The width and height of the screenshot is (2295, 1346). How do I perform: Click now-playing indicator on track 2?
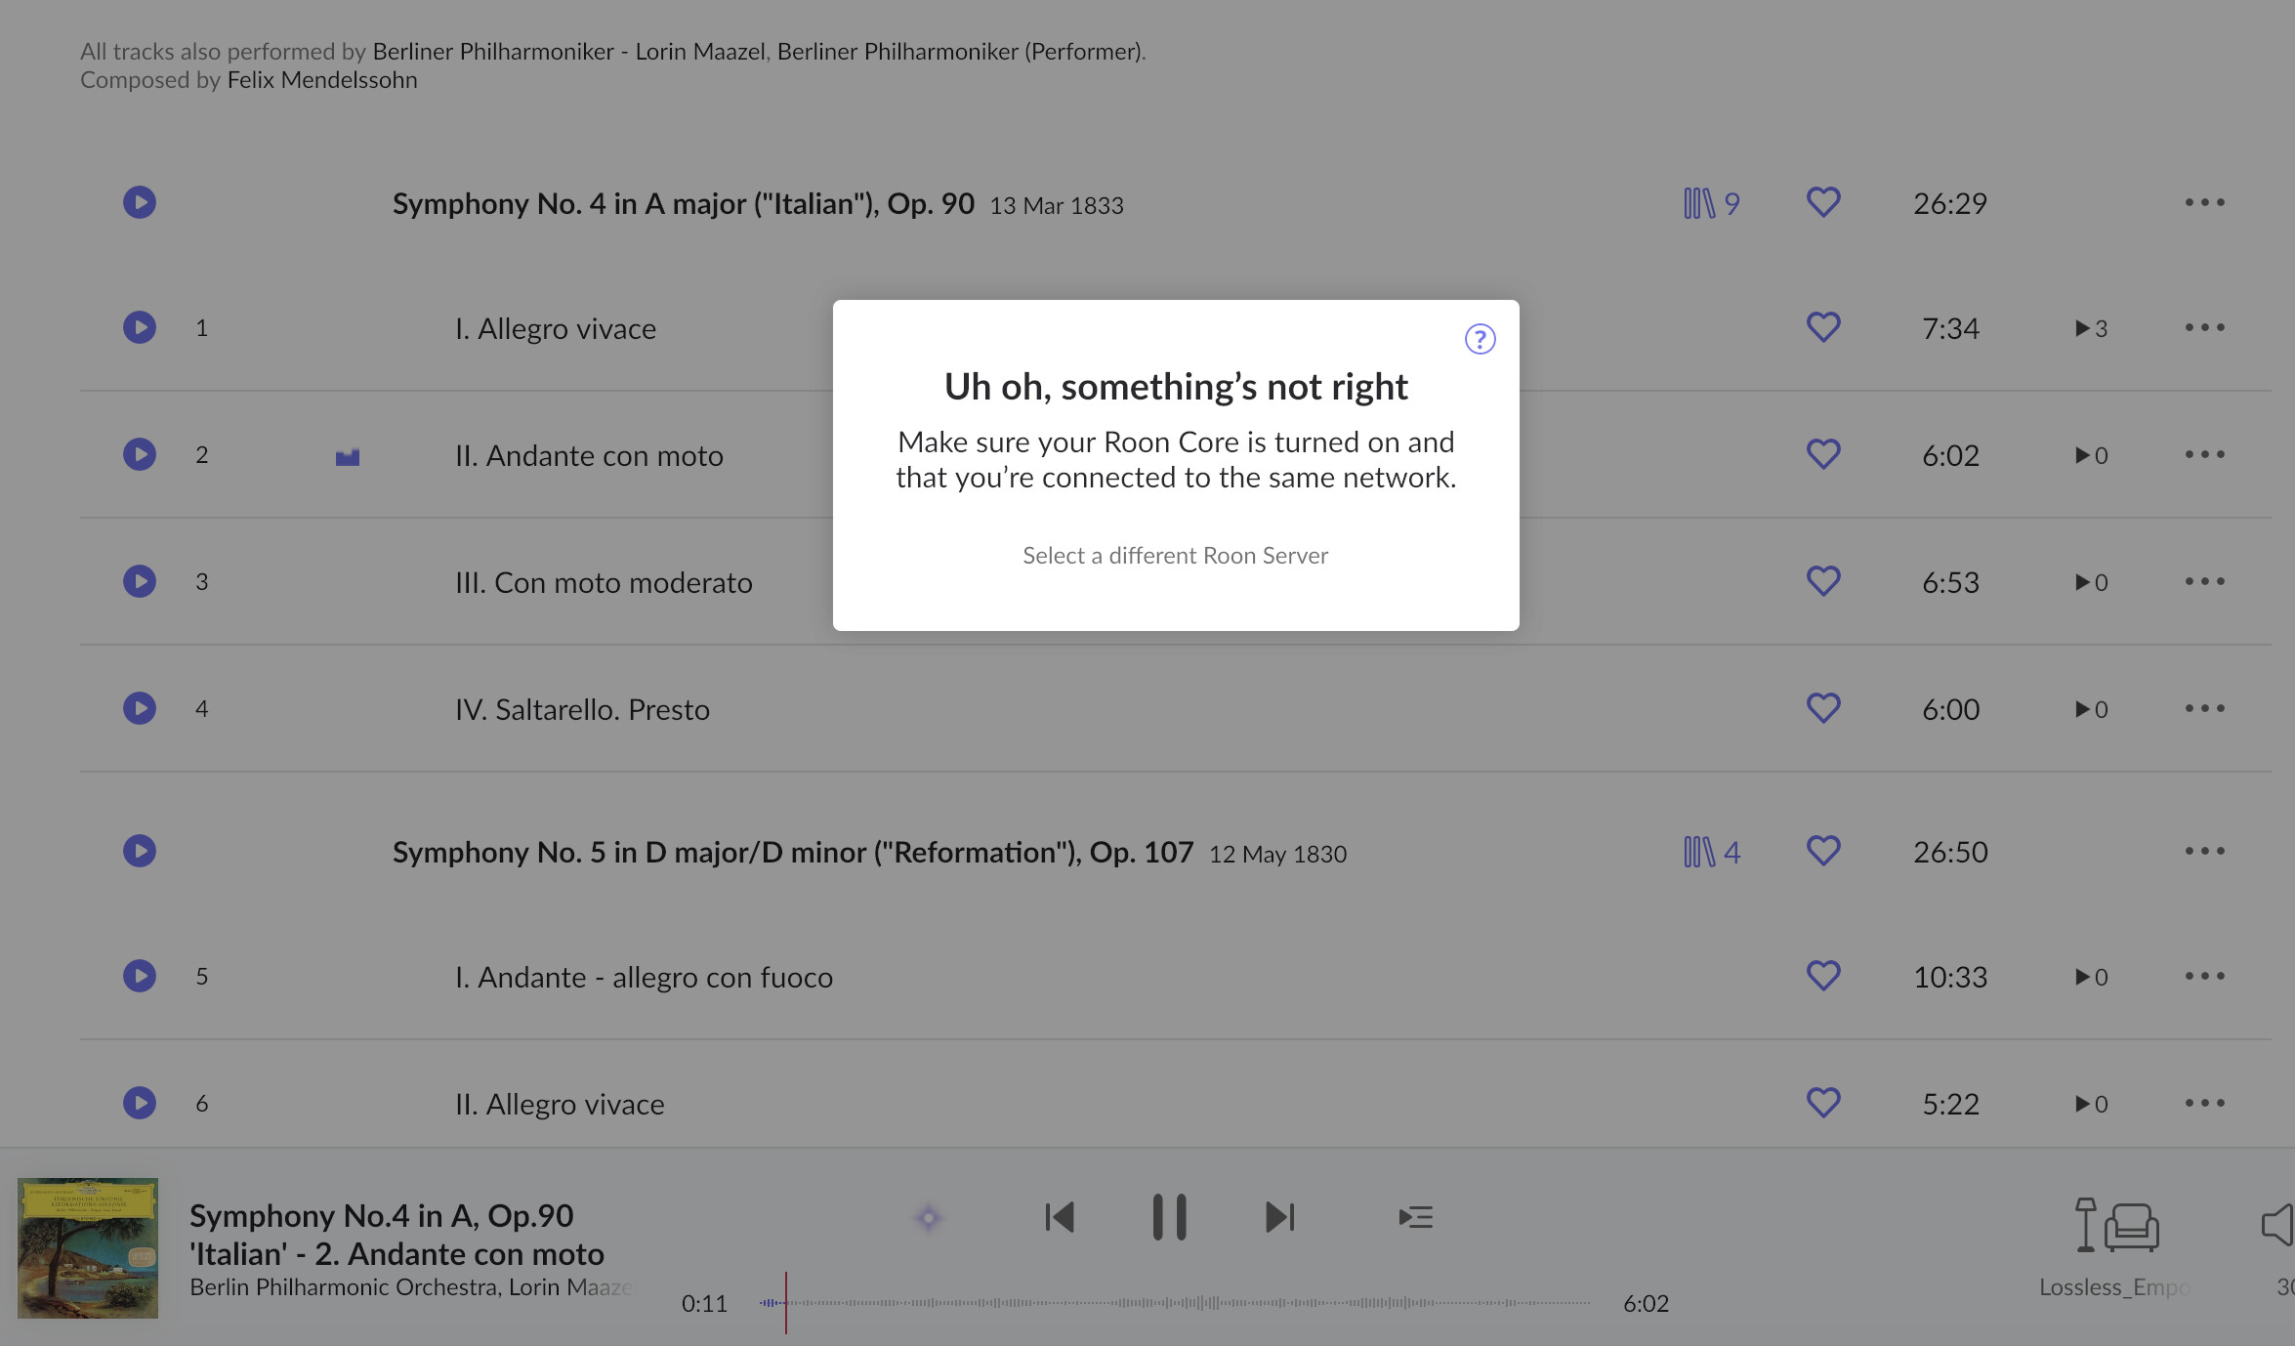pos(348,456)
